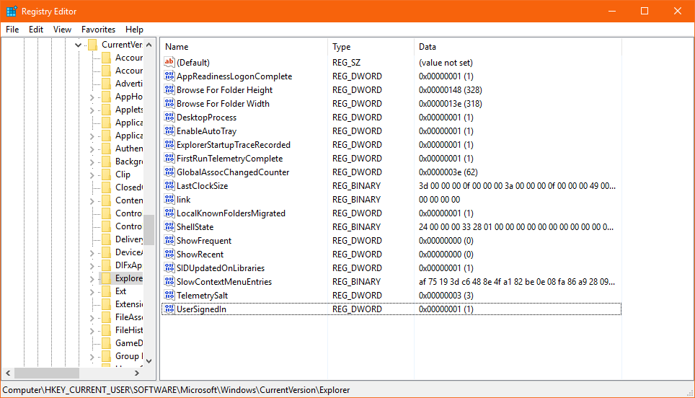Click the ExplorerStartupTraceRecorded value icon
The width and height of the screenshot is (695, 398).
pyautogui.click(x=169, y=144)
